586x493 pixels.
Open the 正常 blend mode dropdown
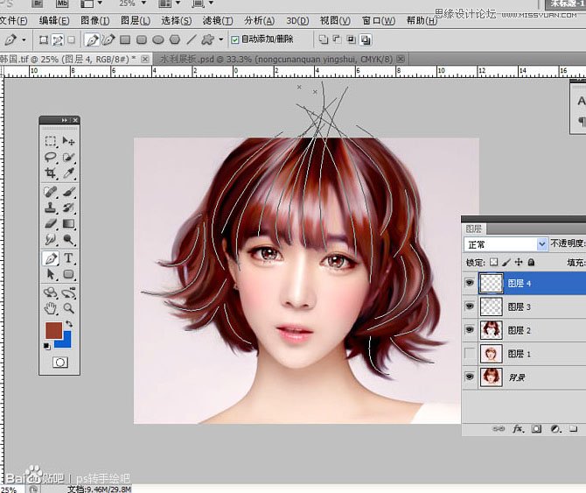click(x=542, y=244)
